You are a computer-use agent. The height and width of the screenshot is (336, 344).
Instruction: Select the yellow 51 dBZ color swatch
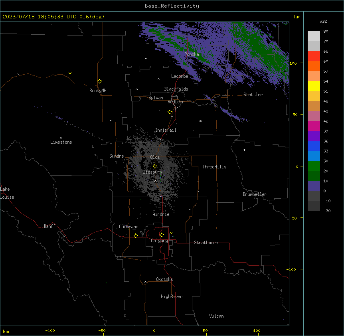[x=314, y=86]
